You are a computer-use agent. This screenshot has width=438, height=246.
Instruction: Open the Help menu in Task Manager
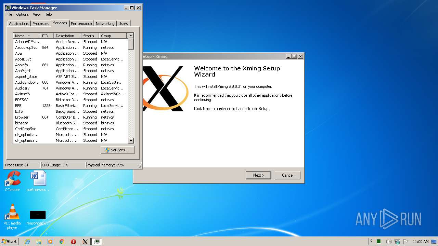(48, 14)
